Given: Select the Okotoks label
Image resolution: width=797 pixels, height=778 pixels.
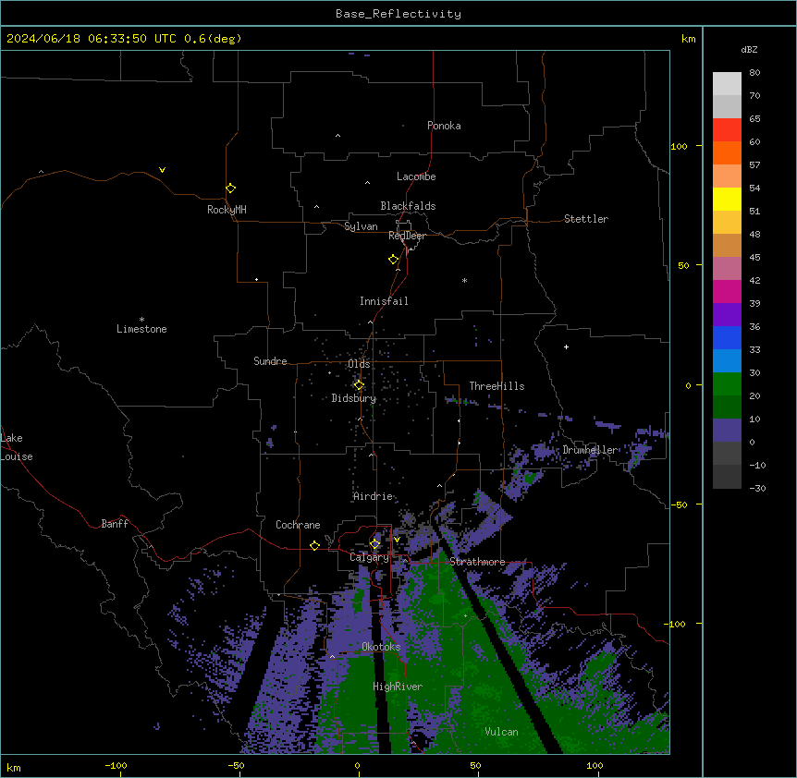Looking at the screenshot, I should 381,647.
